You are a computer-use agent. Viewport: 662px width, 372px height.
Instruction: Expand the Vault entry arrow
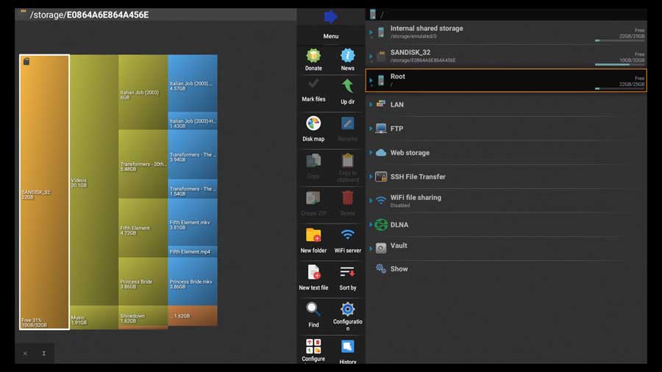point(371,248)
